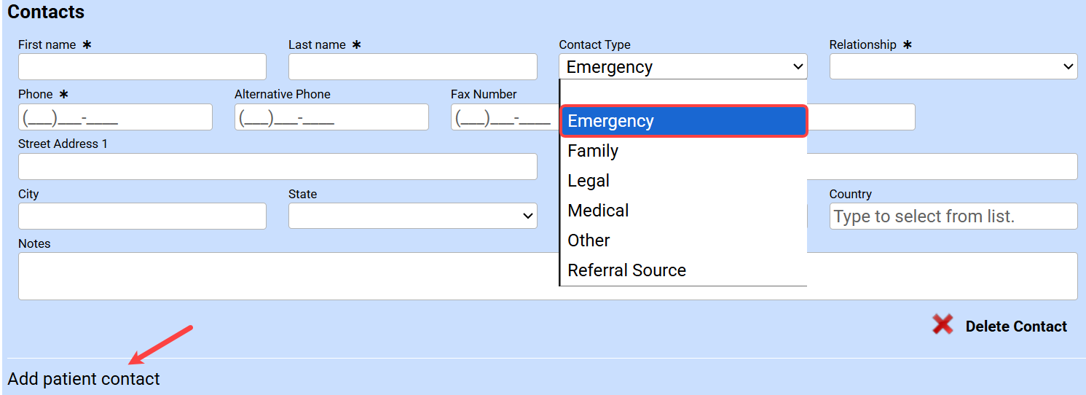Focus the Alternative Phone field
This screenshot has height=395, width=1086.
pos(331,117)
